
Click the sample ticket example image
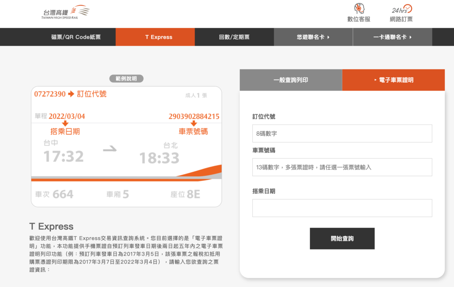[x=126, y=147]
